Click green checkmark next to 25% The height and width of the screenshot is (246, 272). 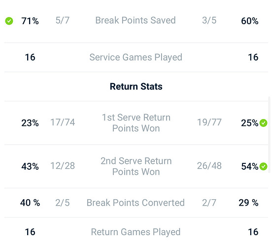click(x=263, y=123)
